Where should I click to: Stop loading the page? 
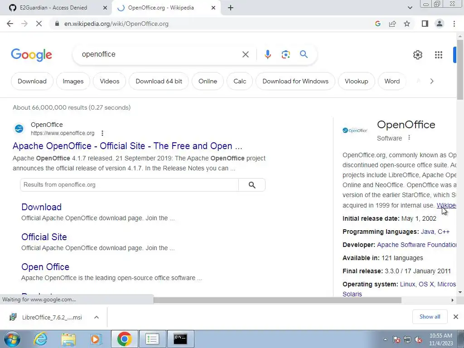39,24
